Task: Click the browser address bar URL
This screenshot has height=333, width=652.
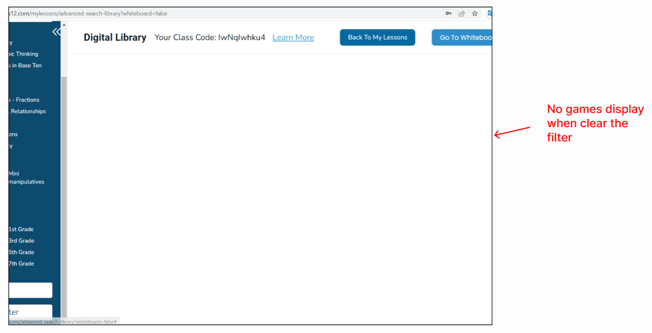Action: point(88,13)
